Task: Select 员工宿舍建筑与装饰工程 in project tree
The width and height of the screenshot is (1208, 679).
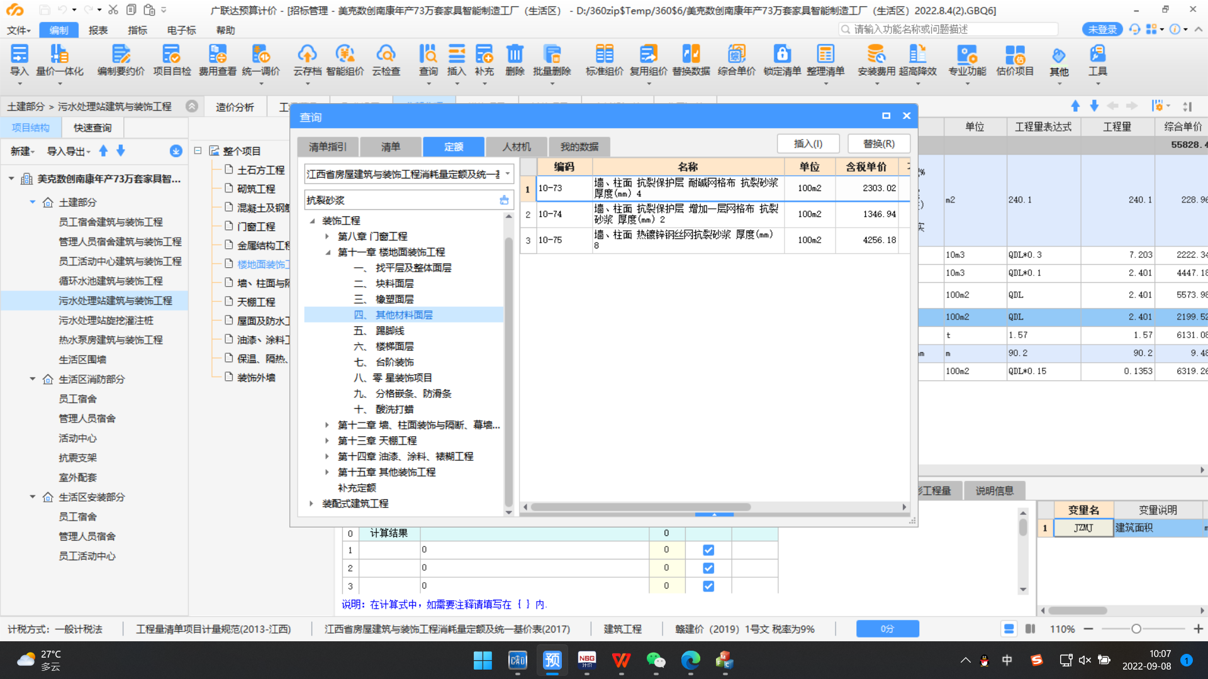Action: (111, 222)
